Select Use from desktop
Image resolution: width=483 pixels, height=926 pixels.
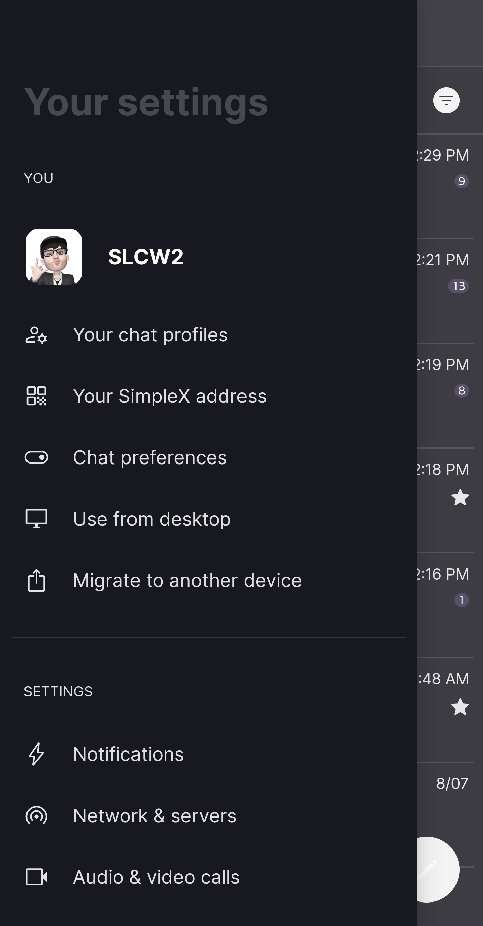(152, 519)
